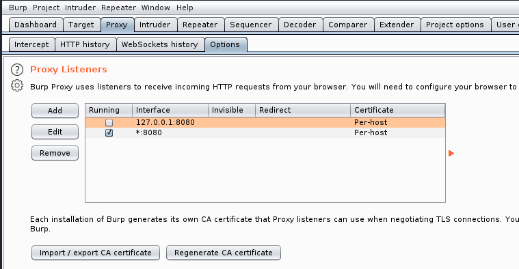Image resolution: width=519 pixels, height=269 pixels.
Task: Sort by the Interface column header
Action: click(x=170, y=110)
